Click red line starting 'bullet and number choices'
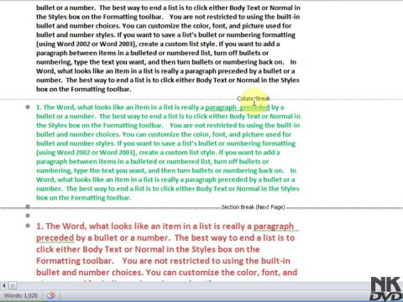The height and width of the screenshot is (302, 403). tap(167, 273)
